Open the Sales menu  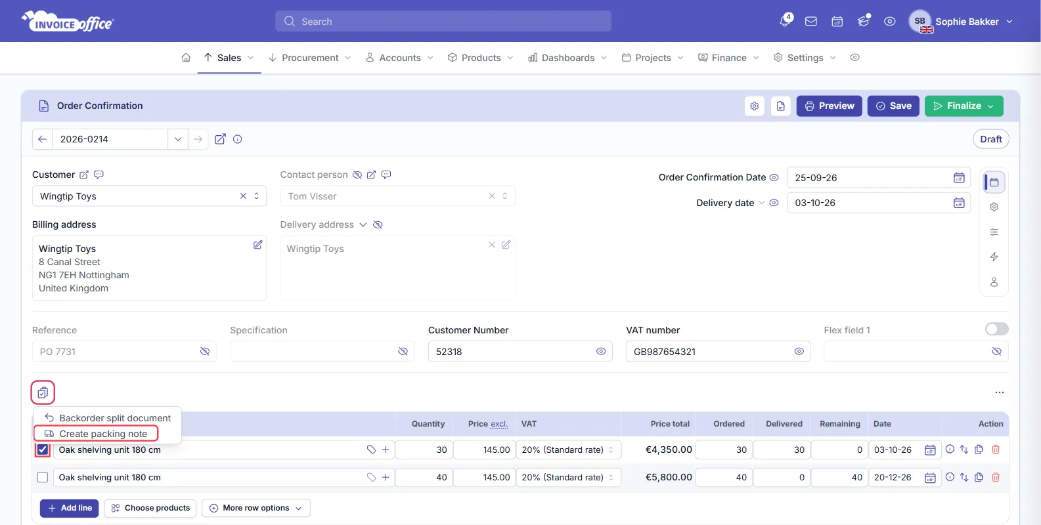(229, 58)
